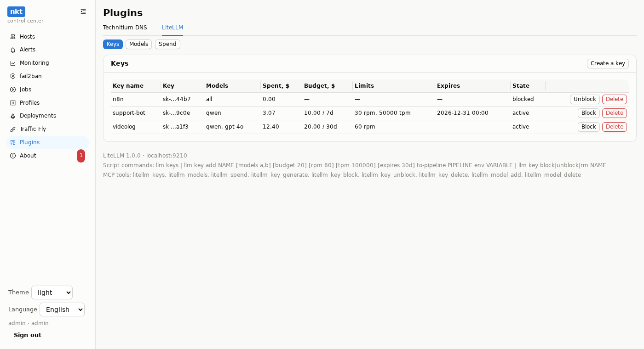Click the fail2ban shield icon

(13, 76)
